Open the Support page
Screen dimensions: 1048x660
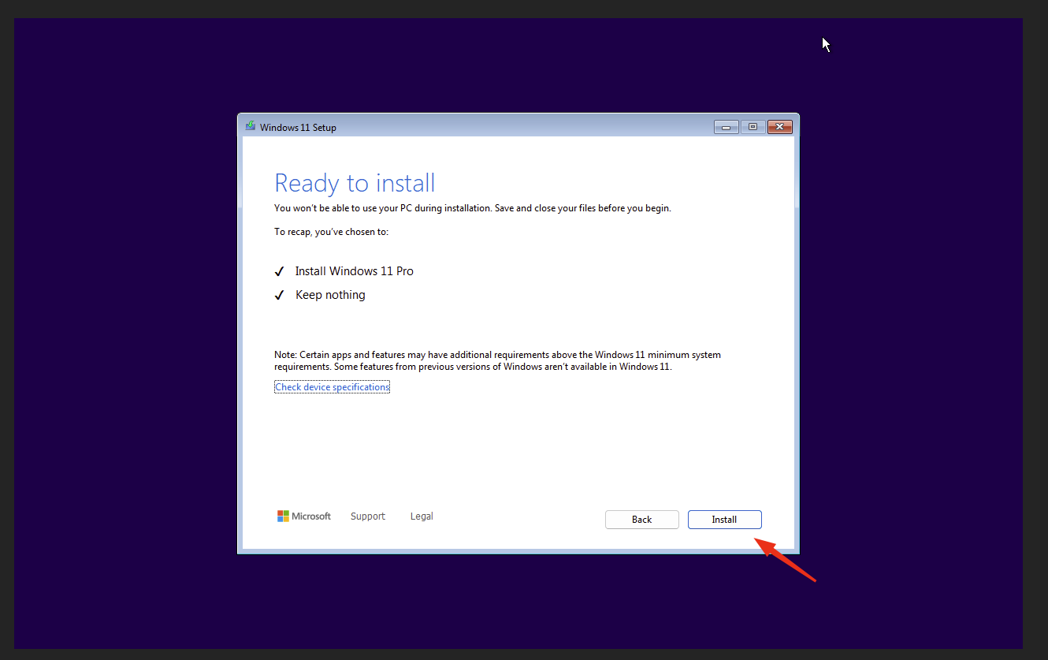click(368, 516)
